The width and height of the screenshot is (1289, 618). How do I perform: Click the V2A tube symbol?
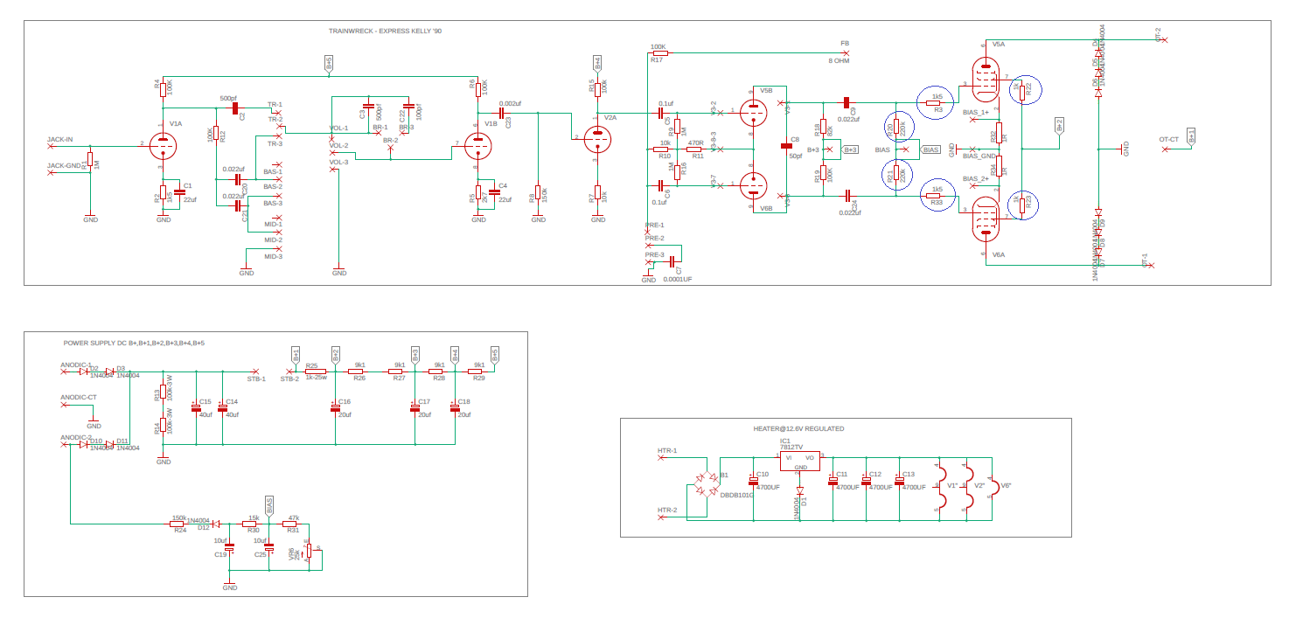(x=597, y=137)
